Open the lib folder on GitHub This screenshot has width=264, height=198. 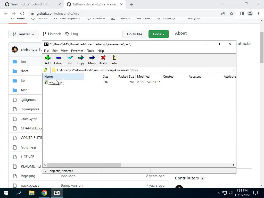(23, 80)
